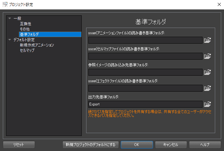
Task: Browse folder for 出力先基準フォルダ
Action: (x=207, y=104)
